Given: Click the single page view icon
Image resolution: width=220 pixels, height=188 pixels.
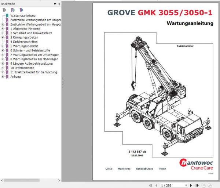Looking at the screenshot, I should (x=203, y=185).
